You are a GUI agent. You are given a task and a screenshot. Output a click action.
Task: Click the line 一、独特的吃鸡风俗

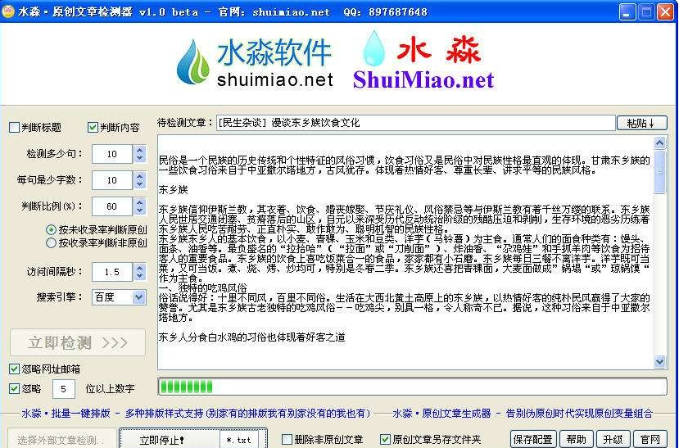(202, 287)
